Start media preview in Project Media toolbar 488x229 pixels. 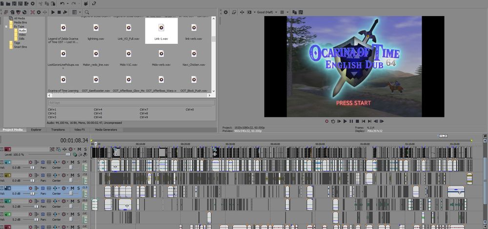point(53,12)
